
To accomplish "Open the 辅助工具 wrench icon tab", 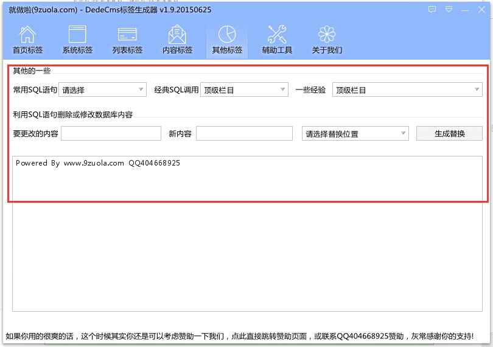I will pyautogui.click(x=277, y=40).
